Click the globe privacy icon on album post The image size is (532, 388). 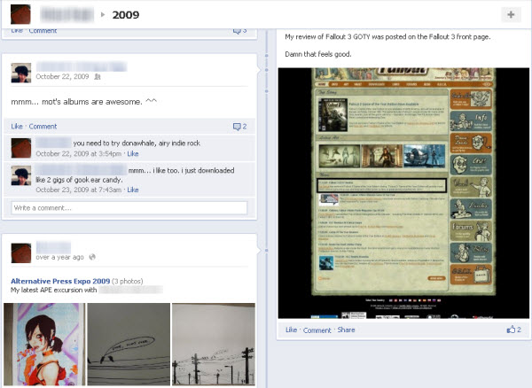coord(91,257)
